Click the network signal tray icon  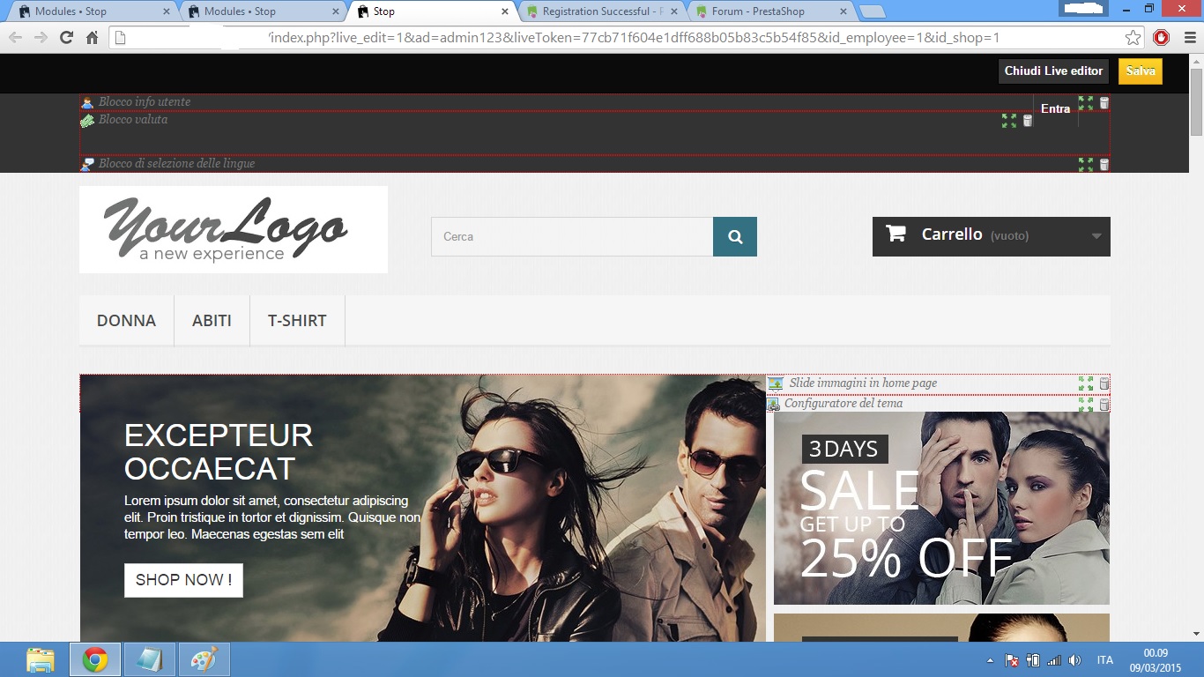1054,660
